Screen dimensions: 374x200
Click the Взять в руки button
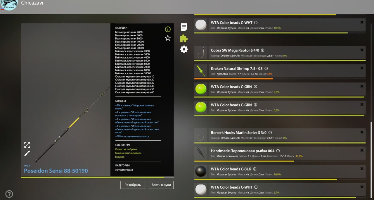pos(161,185)
